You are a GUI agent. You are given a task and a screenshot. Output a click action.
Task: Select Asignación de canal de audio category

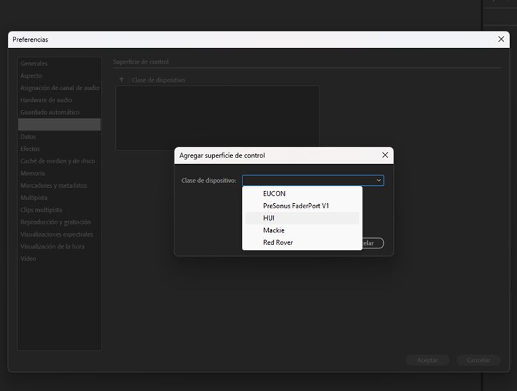(x=59, y=87)
